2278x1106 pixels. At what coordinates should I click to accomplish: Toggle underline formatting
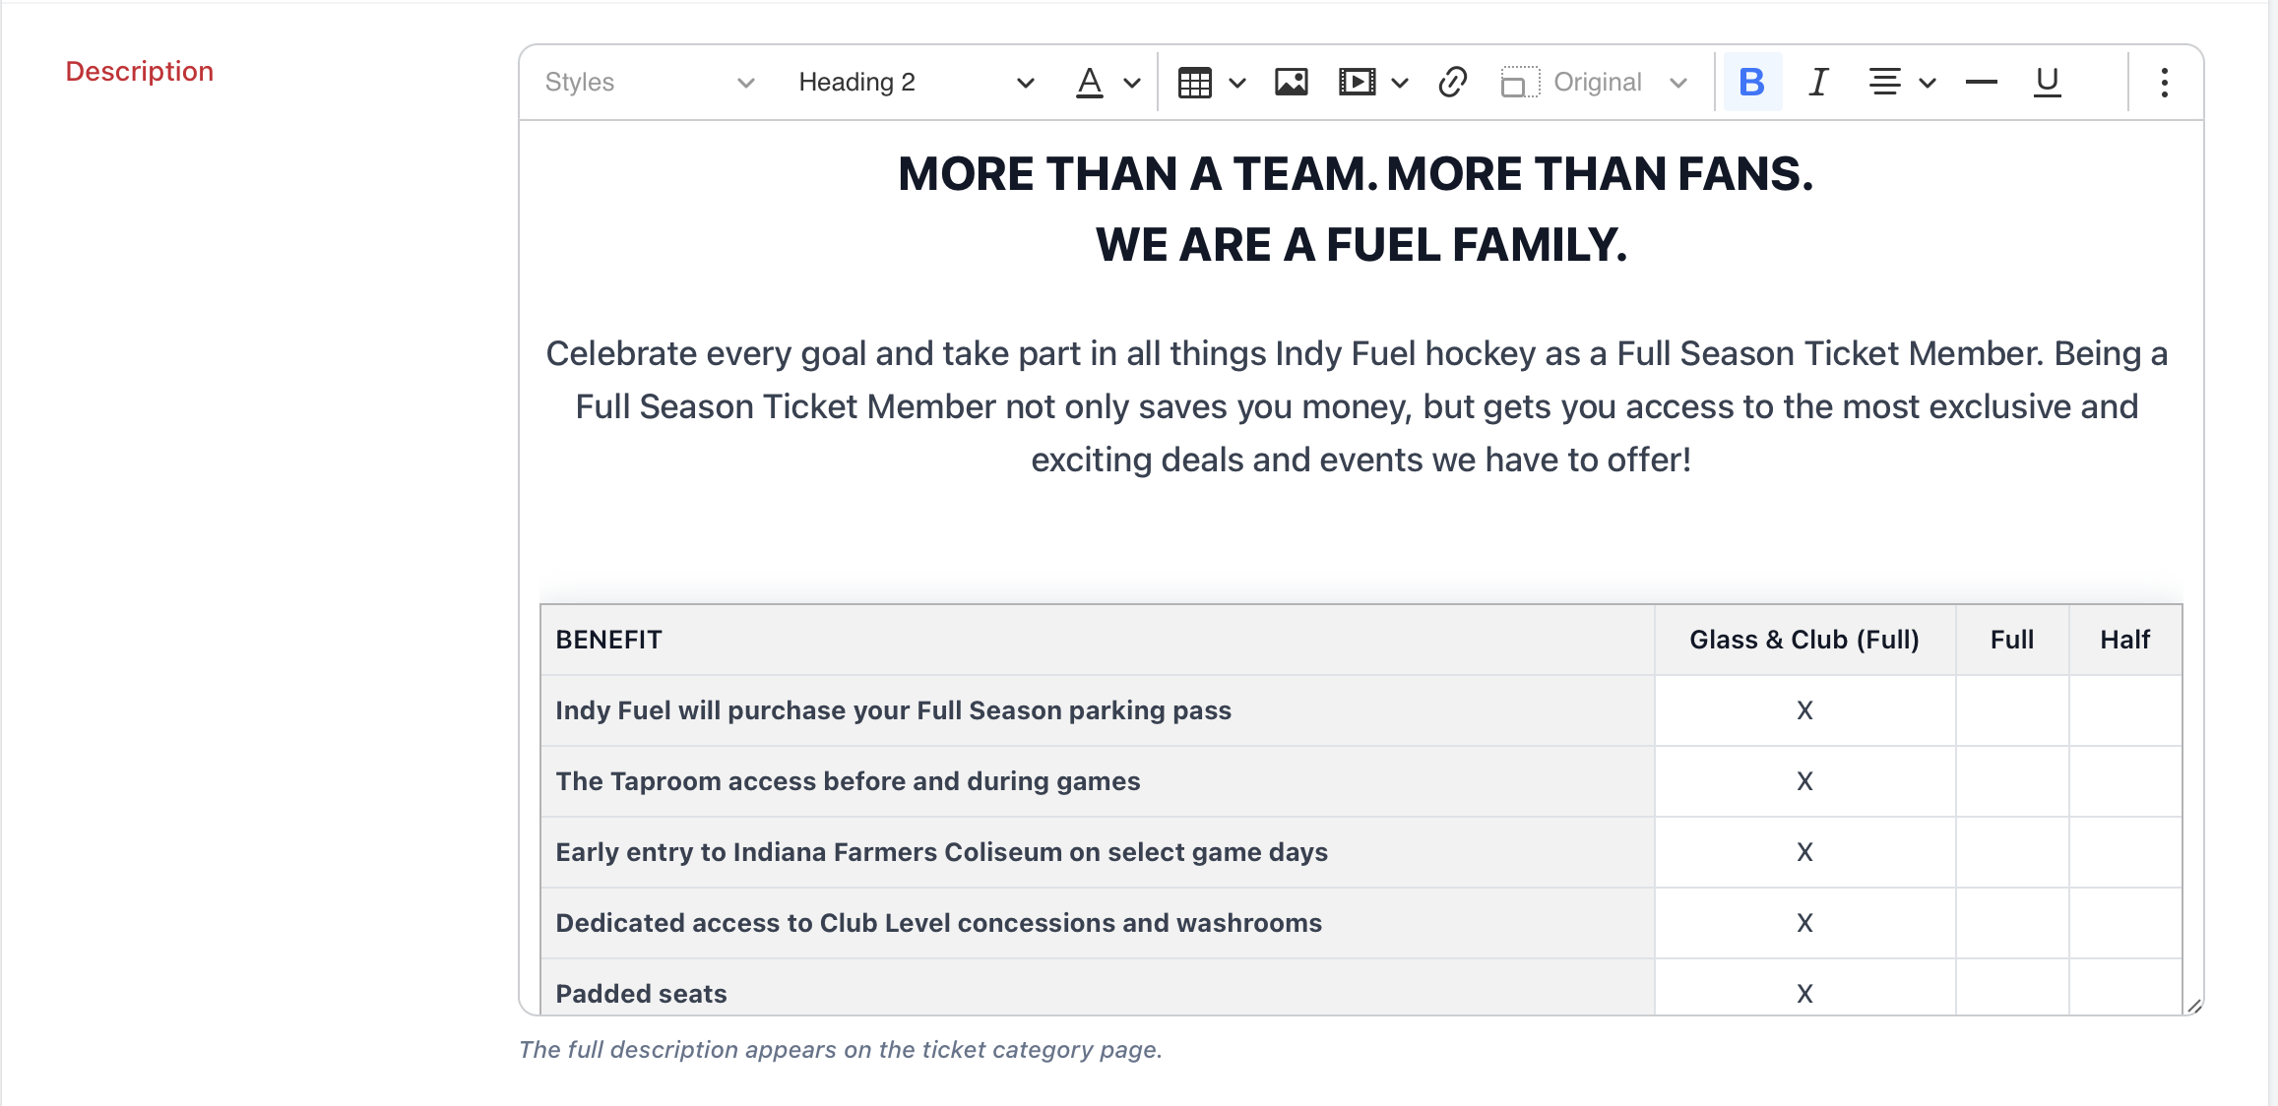point(2048,82)
